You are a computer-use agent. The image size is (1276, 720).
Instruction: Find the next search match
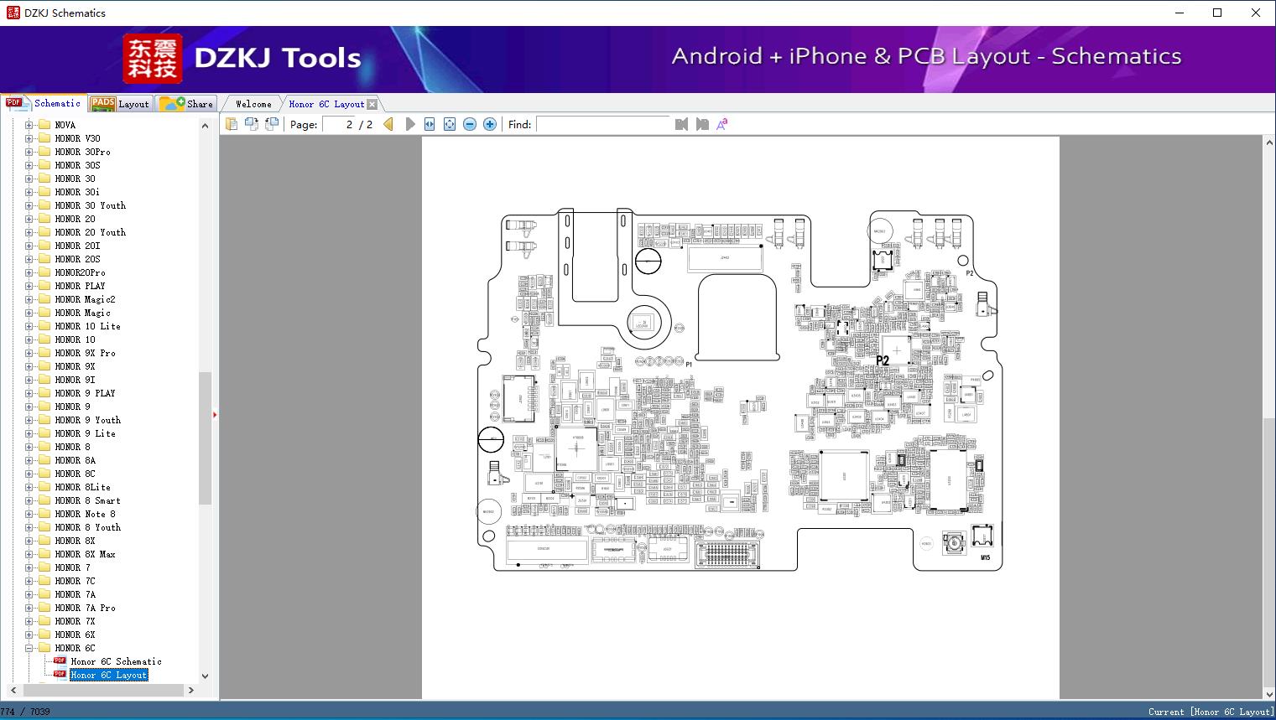(701, 124)
